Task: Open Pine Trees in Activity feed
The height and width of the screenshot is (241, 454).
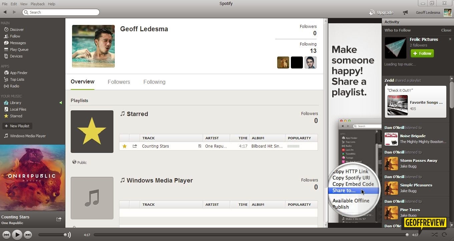Action: point(410,210)
